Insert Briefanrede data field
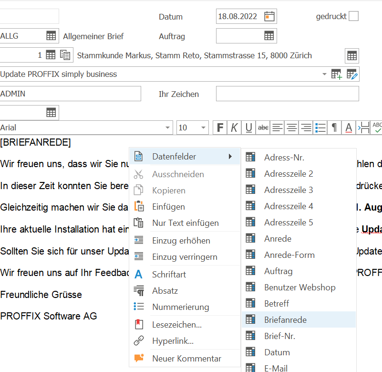The image size is (382, 372). (x=299, y=320)
